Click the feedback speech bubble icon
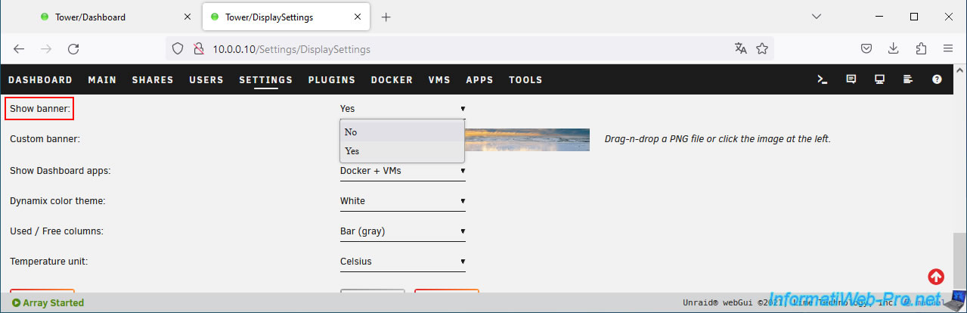Screen dimensions: 967x313 pyautogui.click(x=851, y=79)
